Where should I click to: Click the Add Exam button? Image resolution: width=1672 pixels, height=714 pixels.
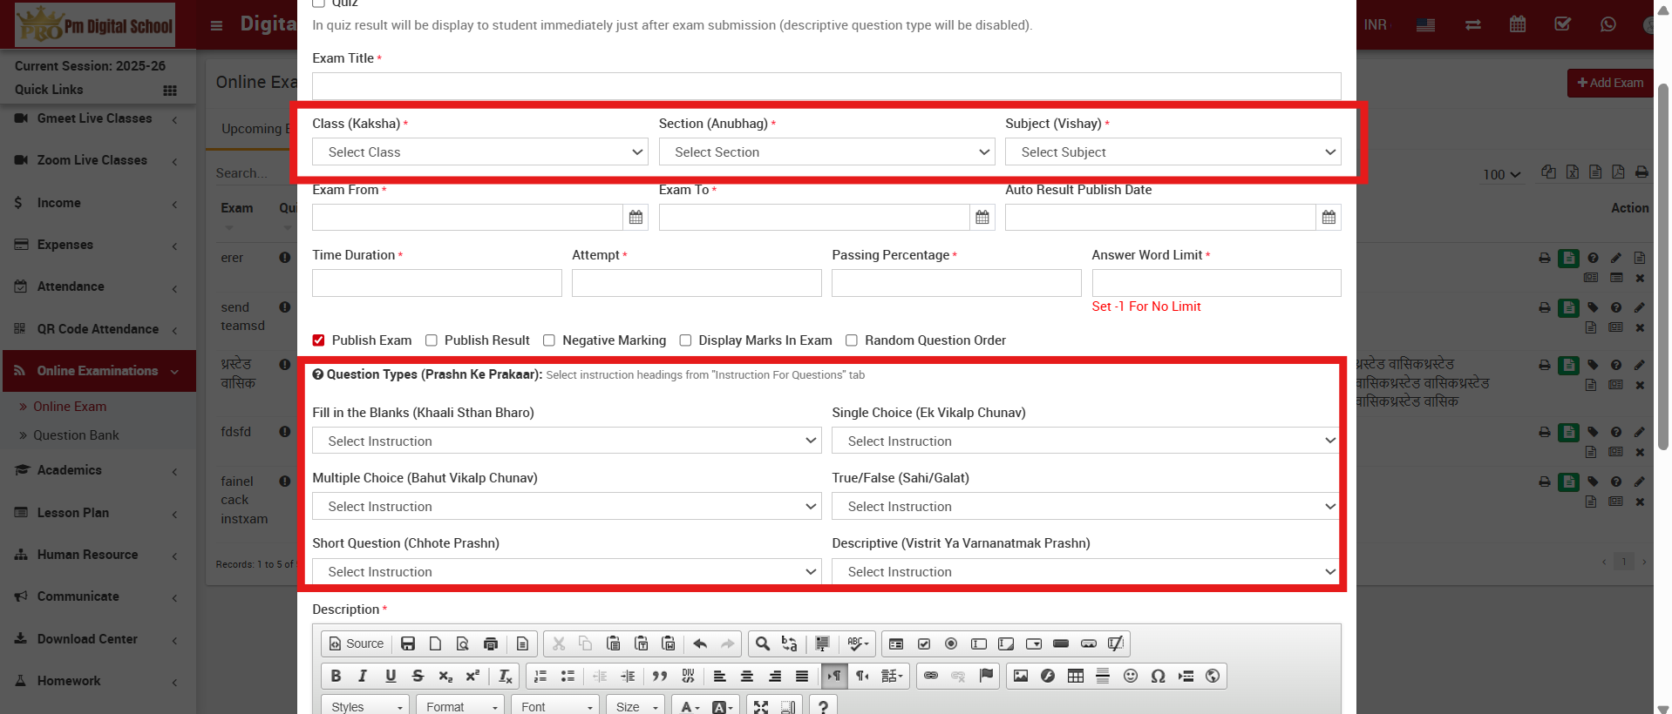[1609, 83]
